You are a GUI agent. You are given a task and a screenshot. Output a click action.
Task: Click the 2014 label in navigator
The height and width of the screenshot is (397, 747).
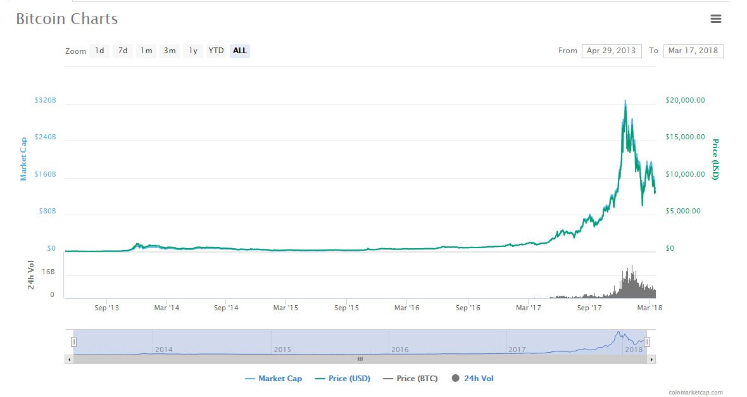[x=164, y=350]
